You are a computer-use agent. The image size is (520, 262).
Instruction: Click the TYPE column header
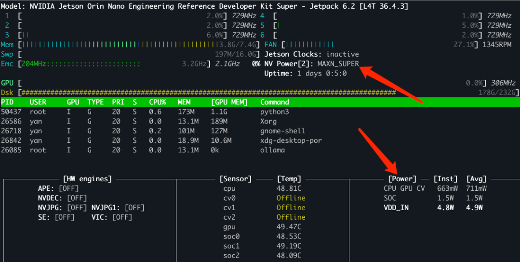click(x=95, y=102)
